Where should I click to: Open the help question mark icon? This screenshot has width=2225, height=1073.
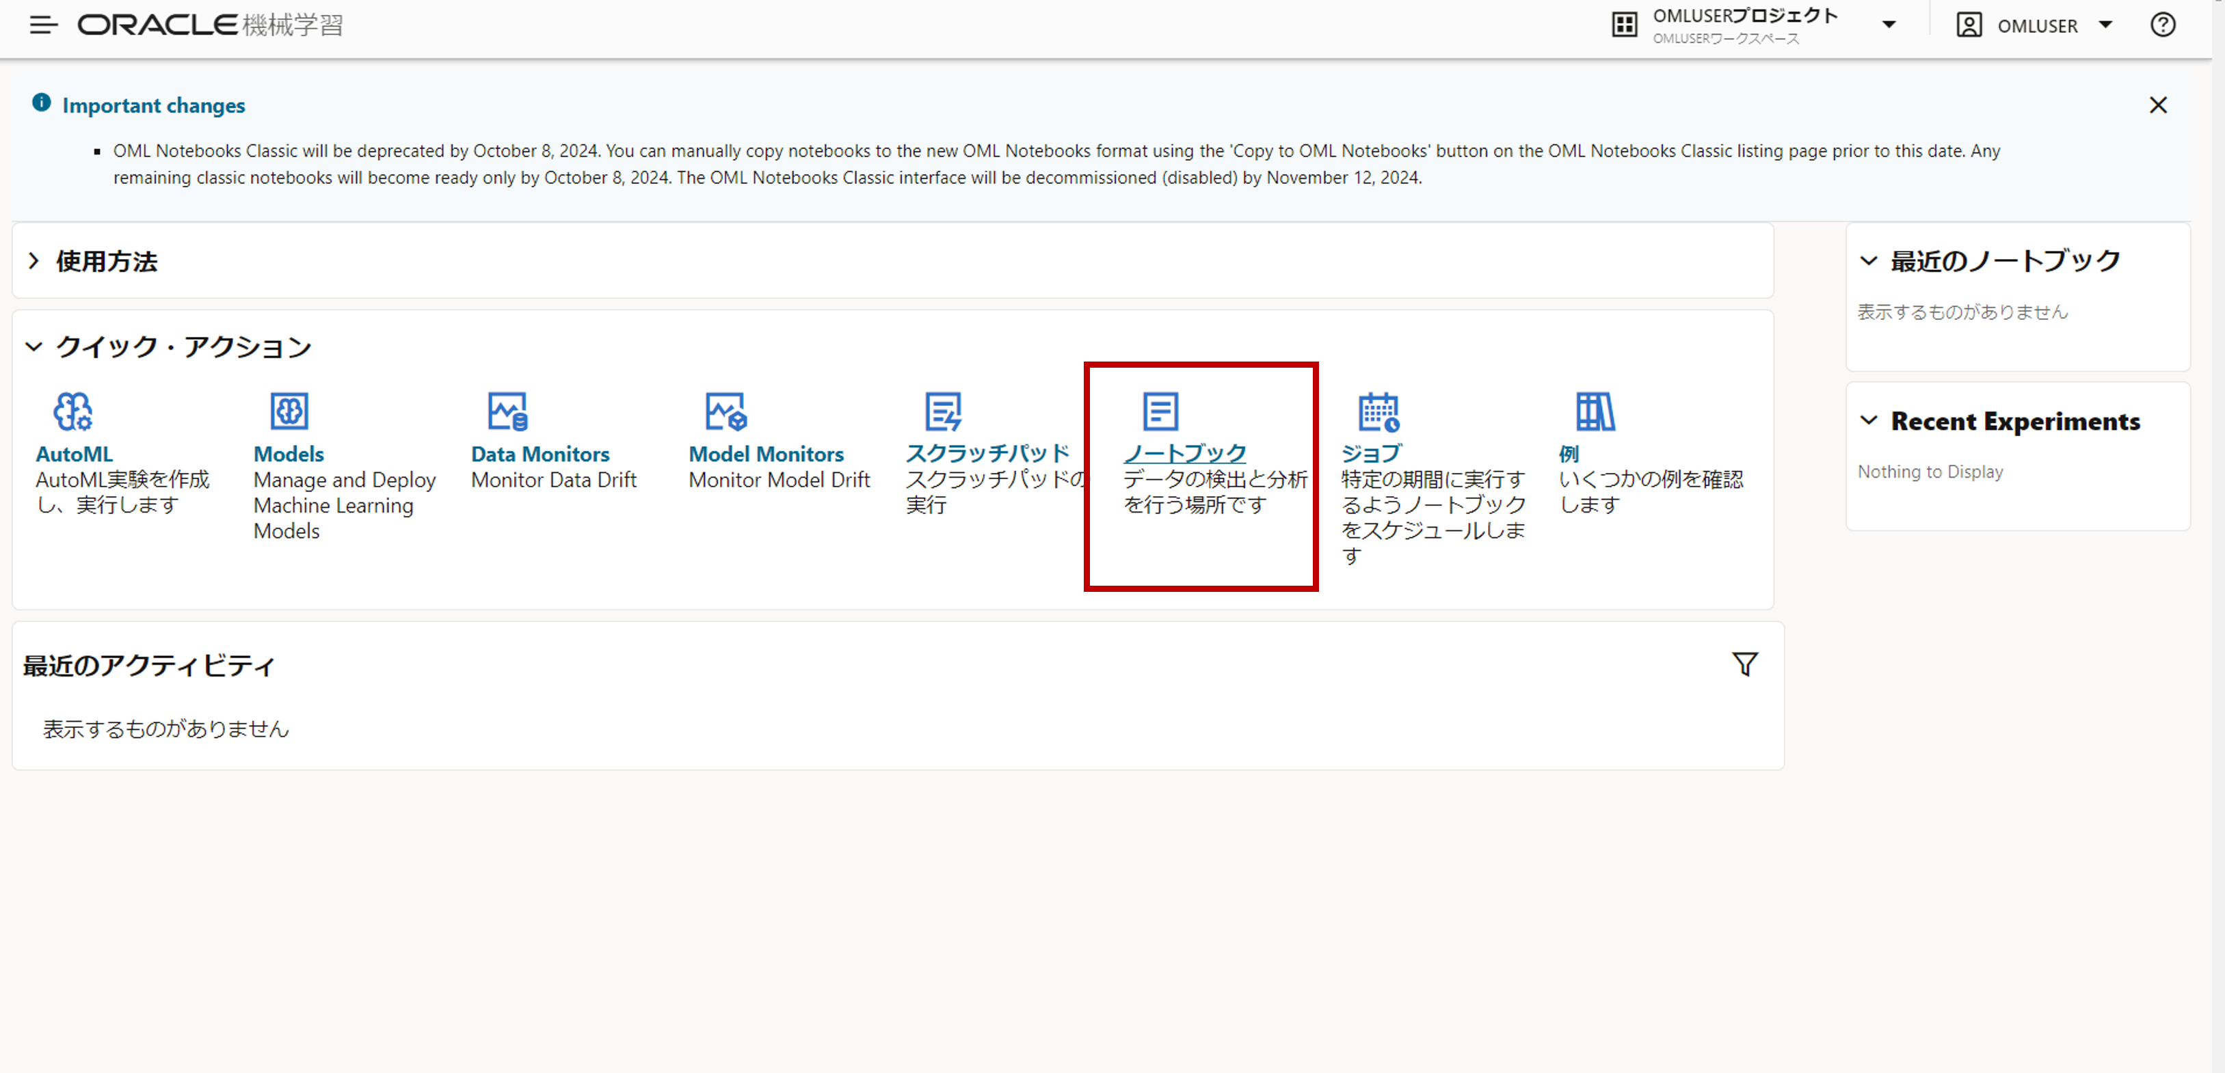tap(2162, 25)
